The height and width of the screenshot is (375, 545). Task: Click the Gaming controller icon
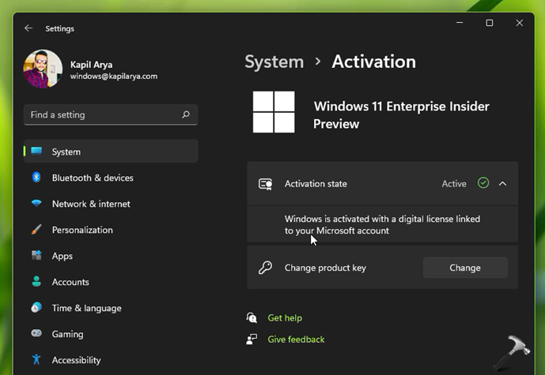(36, 334)
